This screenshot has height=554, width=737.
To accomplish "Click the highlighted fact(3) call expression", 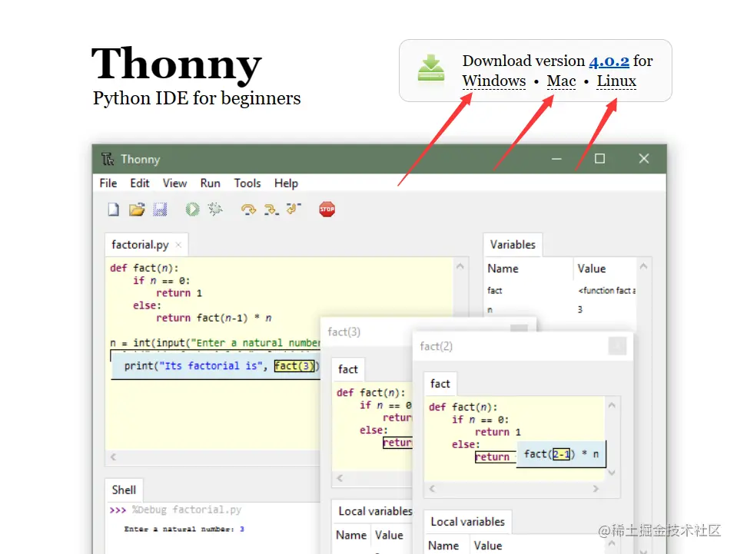I will (x=294, y=366).
